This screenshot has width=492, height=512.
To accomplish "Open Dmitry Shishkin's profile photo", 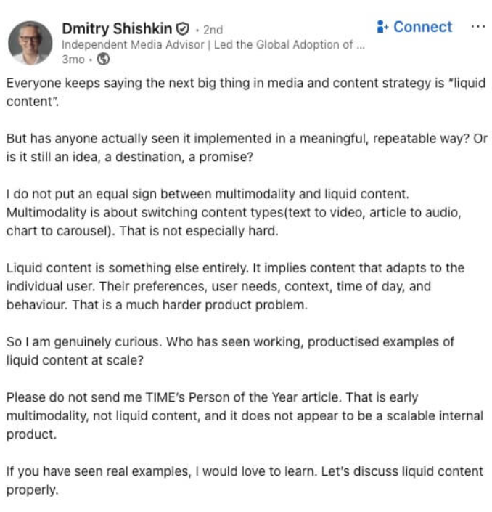I will [30, 43].
